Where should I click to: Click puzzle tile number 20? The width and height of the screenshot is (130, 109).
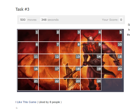pos(112,72)
